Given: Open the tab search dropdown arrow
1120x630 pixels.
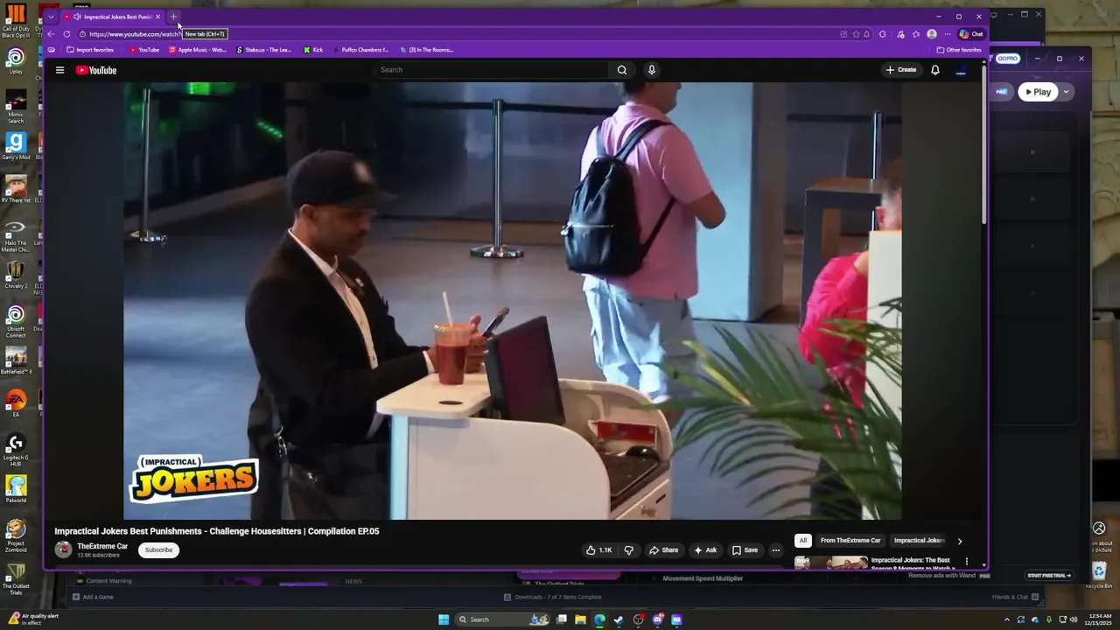Looking at the screenshot, I should point(52,17).
